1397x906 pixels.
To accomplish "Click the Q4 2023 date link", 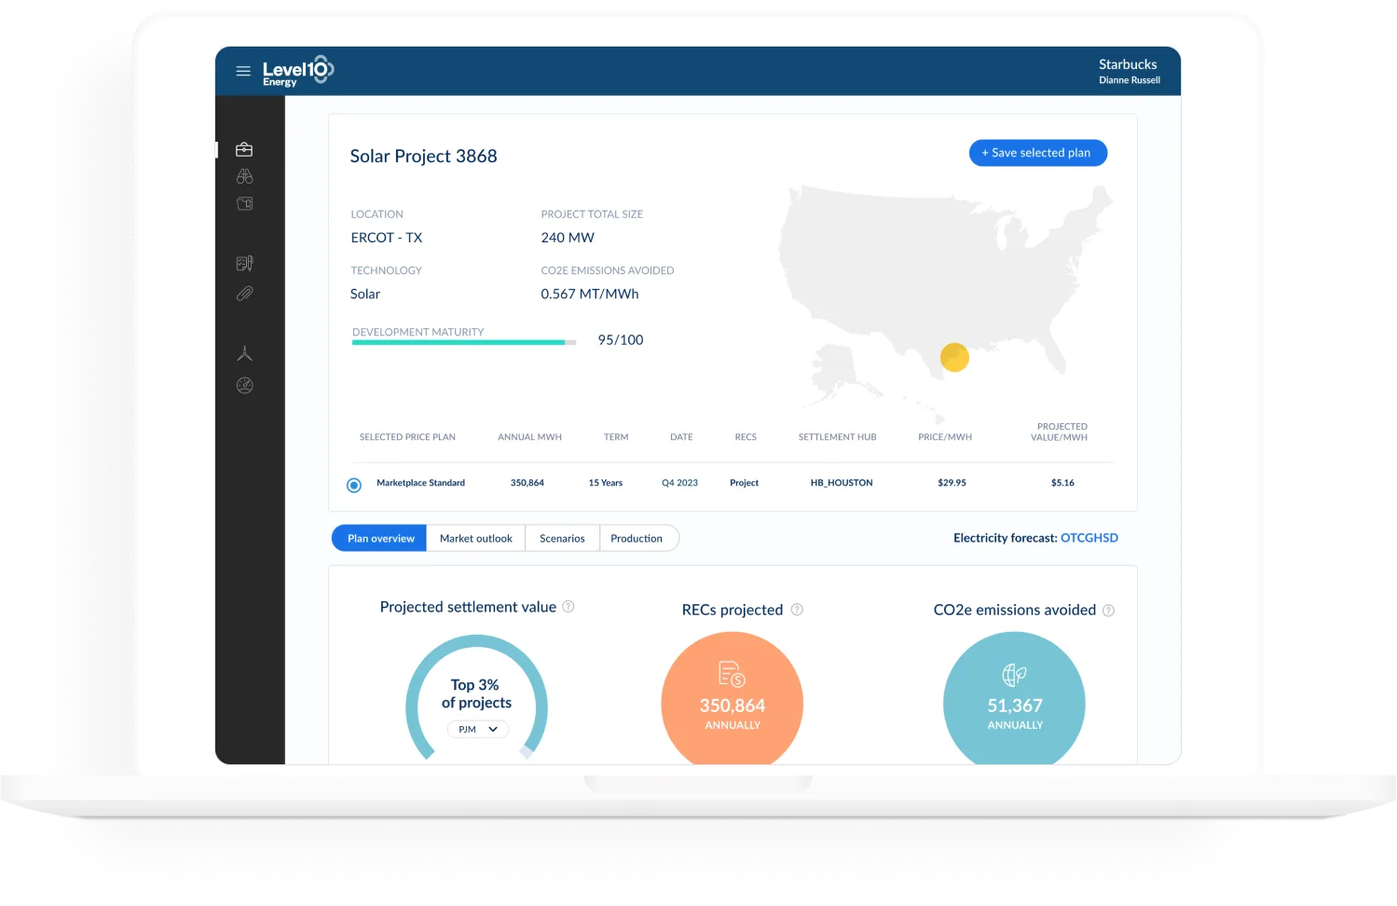I will pos(679,483).
